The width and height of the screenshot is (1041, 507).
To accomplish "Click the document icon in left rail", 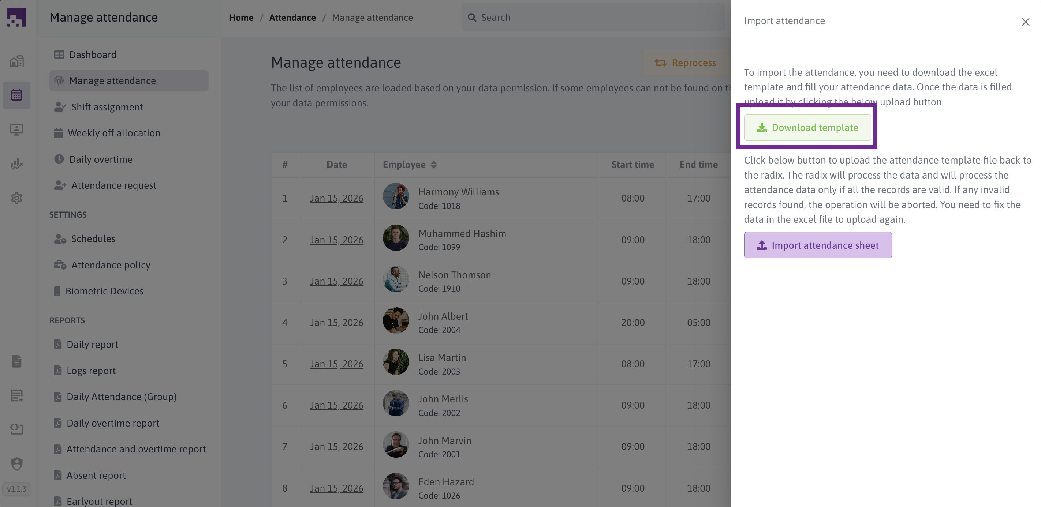I will 16,361.
